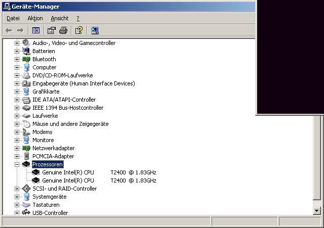The height and width of the screenshot is (228, 324).
Task: Select the Systemgeräte label
Action: coord(50,197)
